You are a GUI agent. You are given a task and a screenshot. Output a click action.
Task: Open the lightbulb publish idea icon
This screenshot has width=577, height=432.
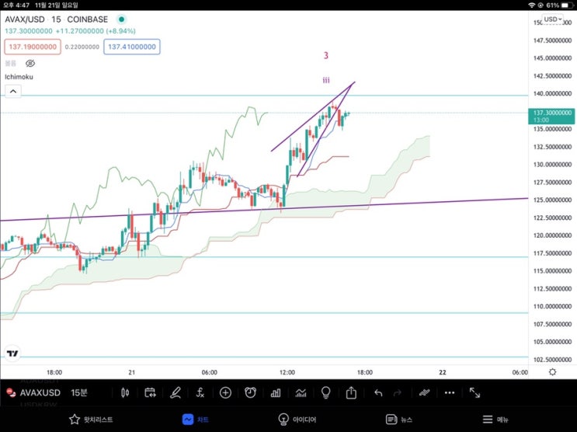tap(325, 392)
